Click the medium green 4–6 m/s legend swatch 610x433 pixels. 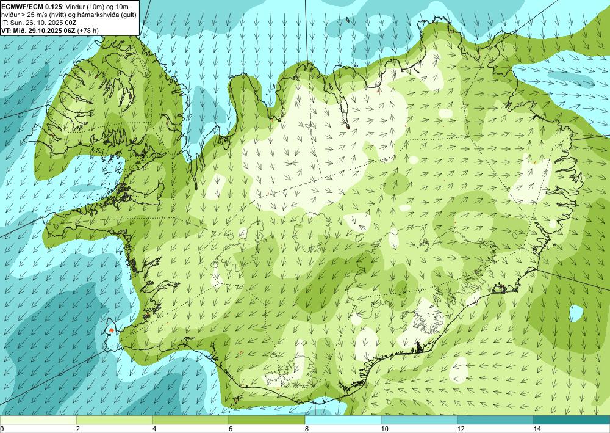click(190, 420)
